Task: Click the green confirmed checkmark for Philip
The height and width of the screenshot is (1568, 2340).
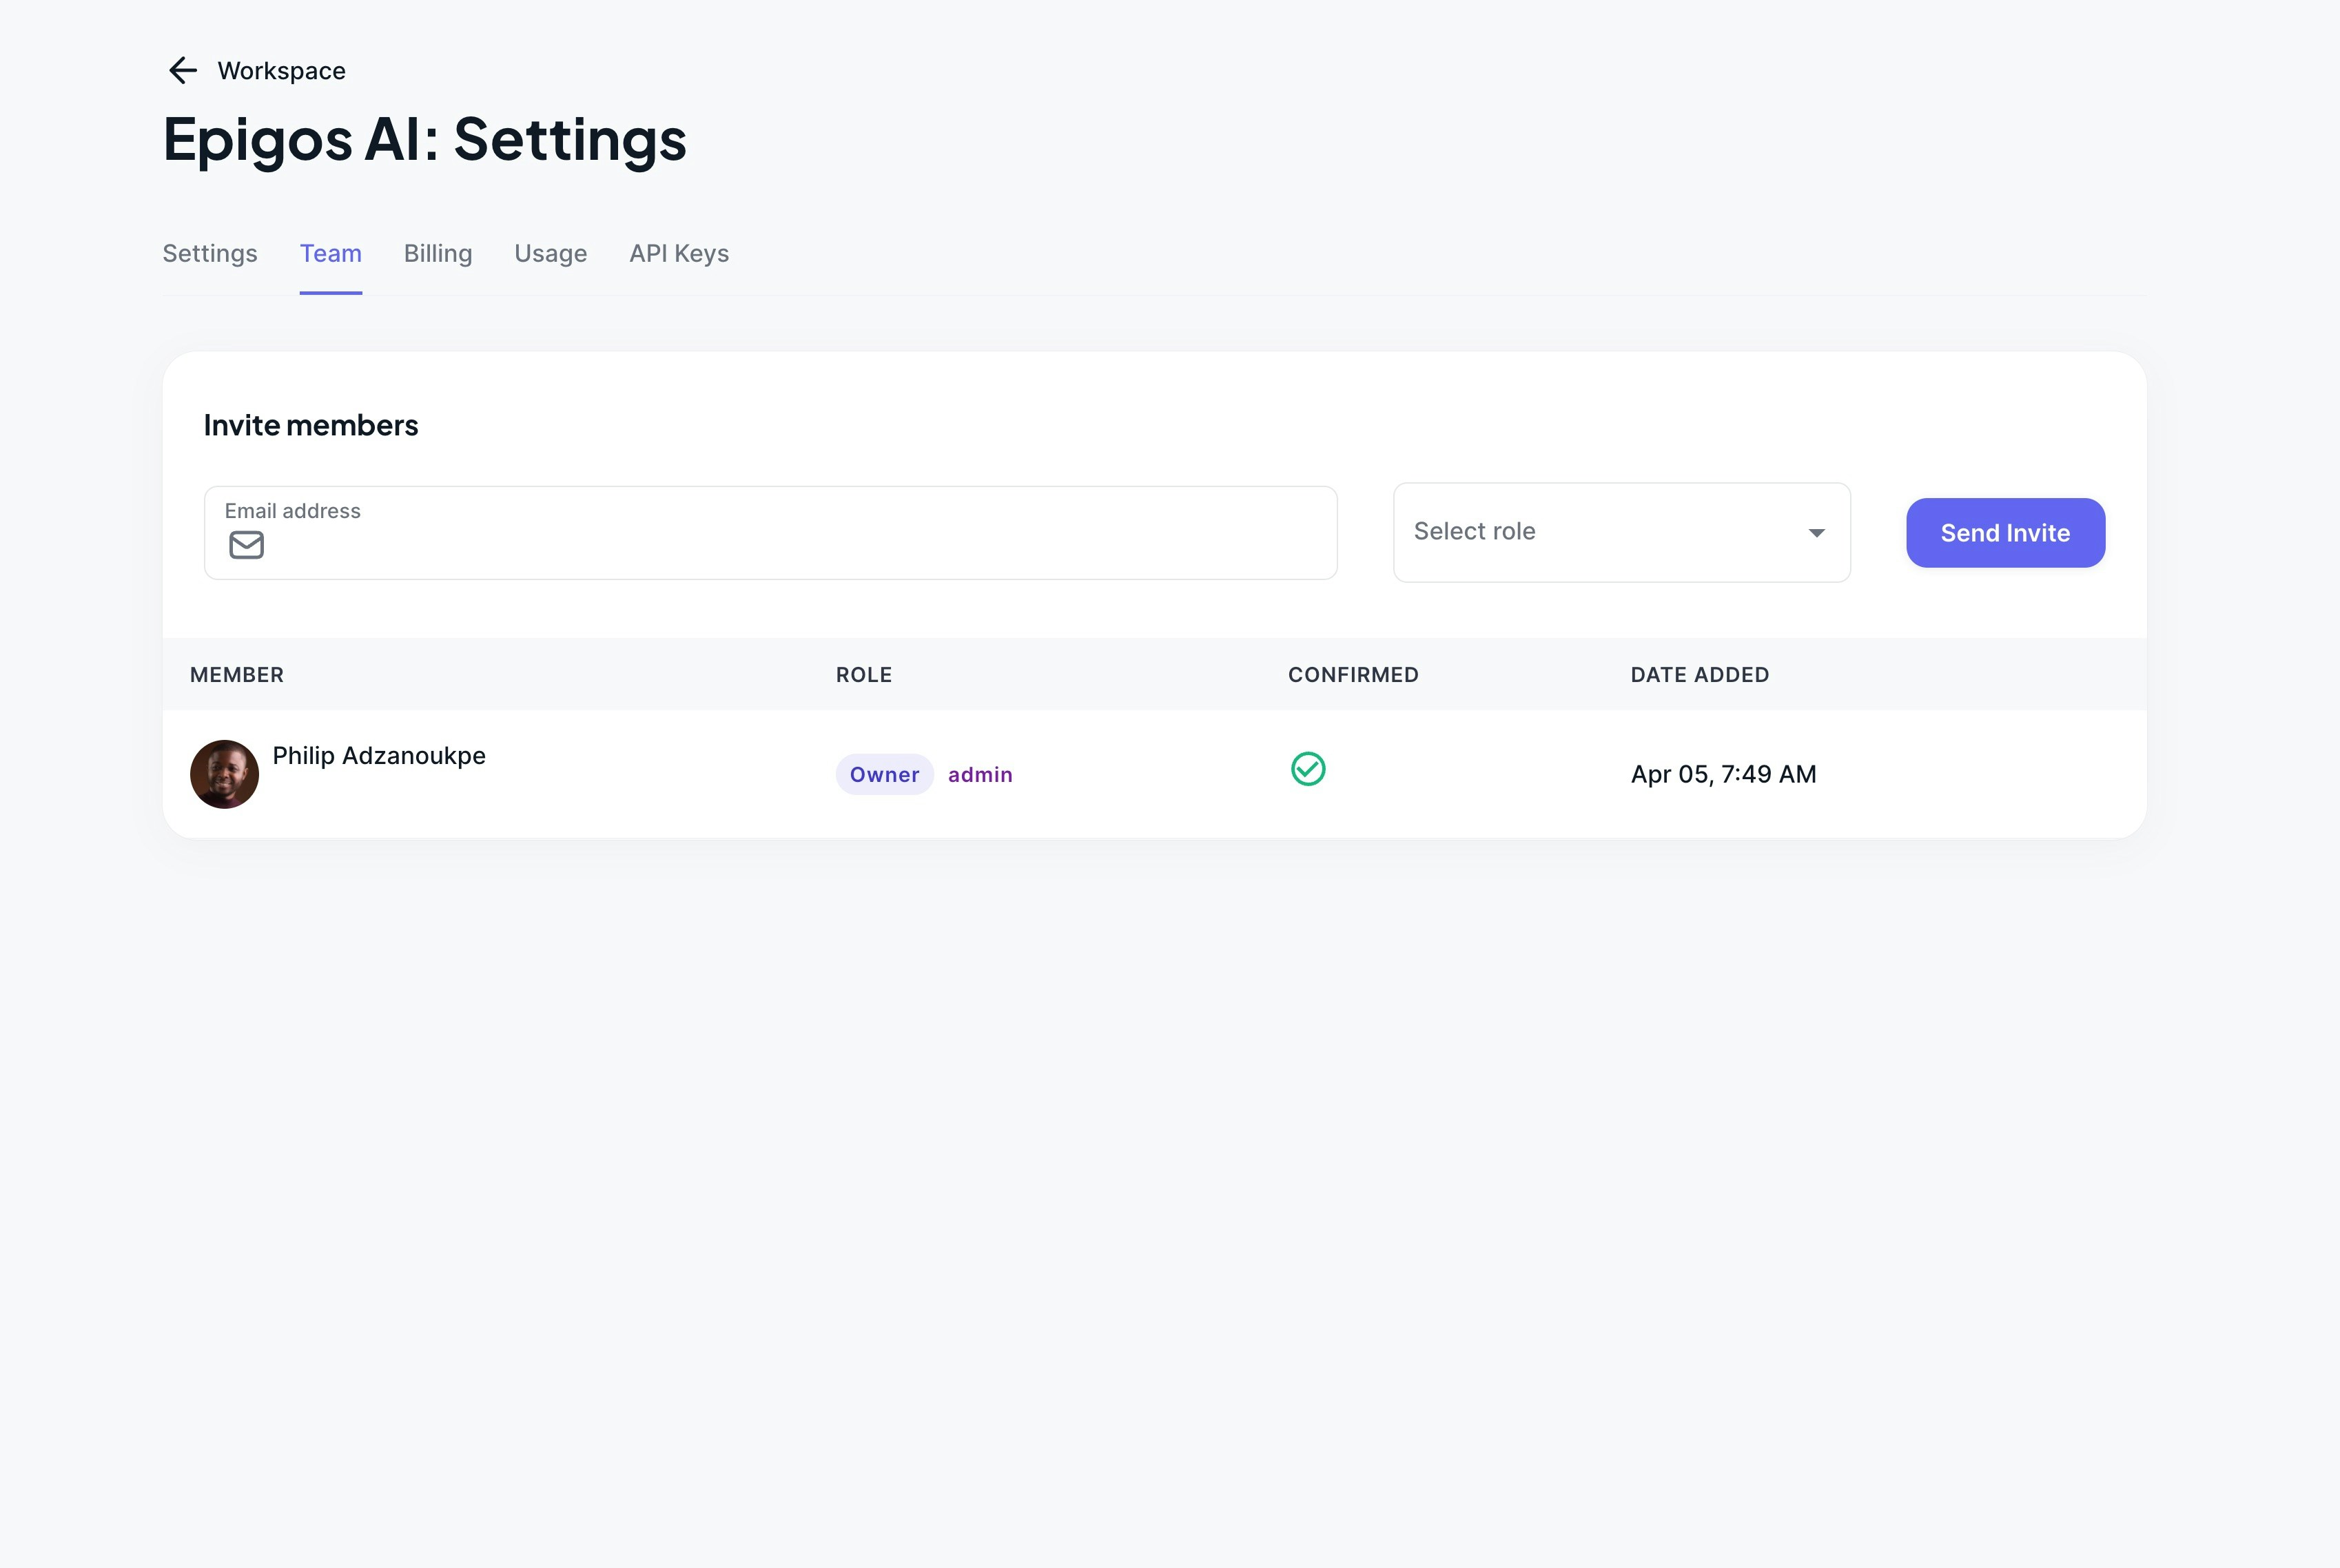Action: 1308,770
